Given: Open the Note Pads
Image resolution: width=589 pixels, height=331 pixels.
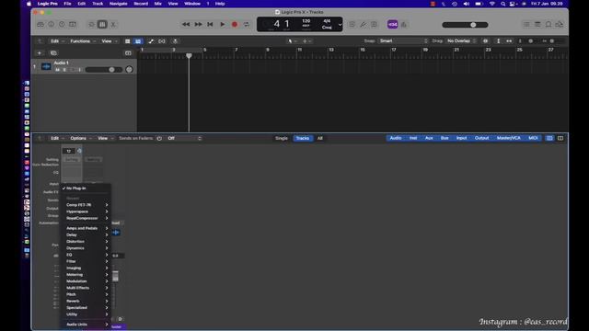Looking at the screenshot, I should 537,25.
